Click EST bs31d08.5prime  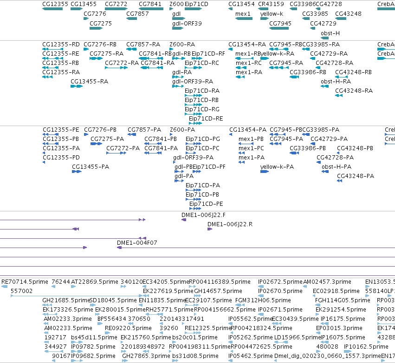click(175, 361)
